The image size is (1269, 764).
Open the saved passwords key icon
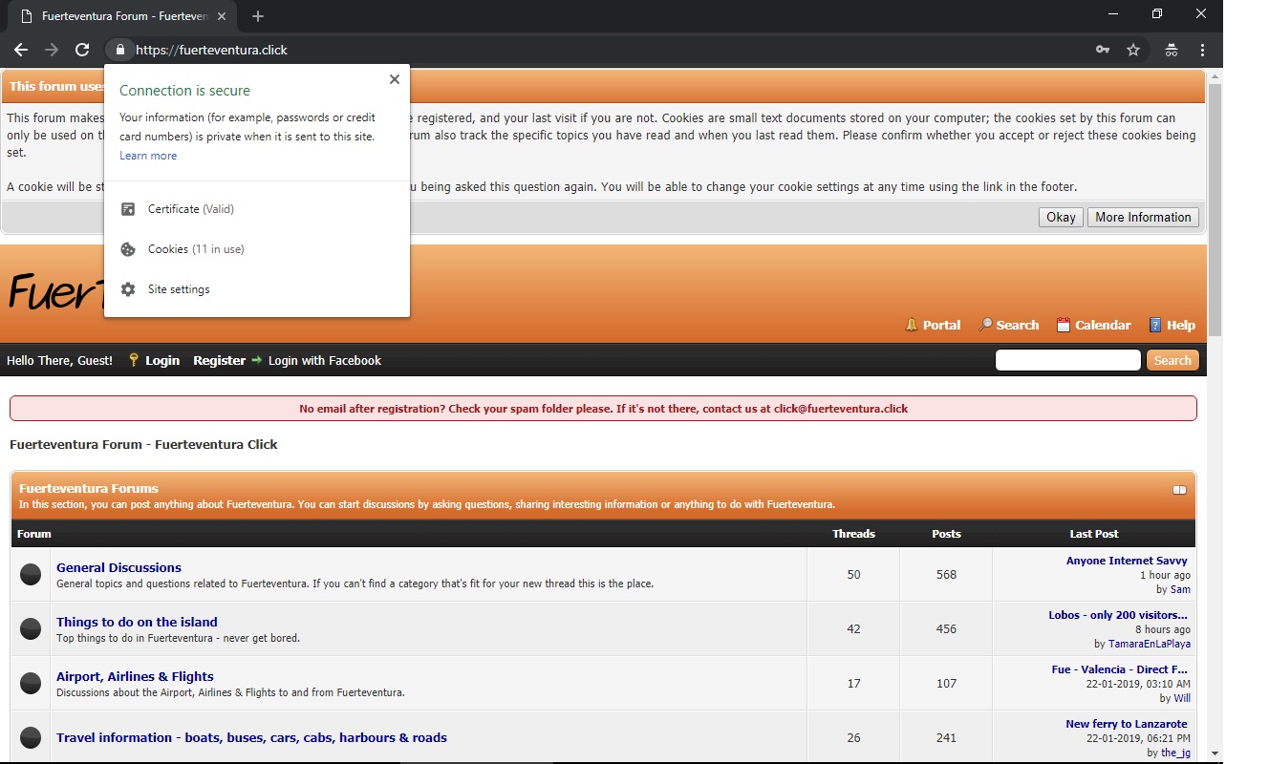click(1102, 50)
